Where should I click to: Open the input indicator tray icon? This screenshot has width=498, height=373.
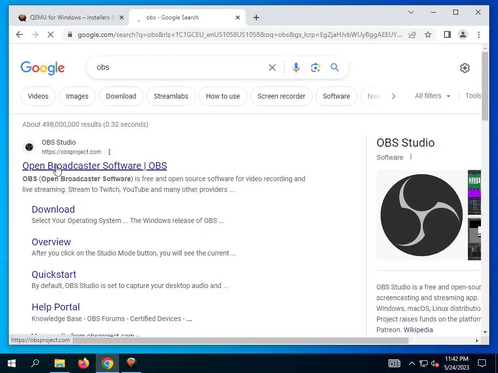[x=394, y=363]
